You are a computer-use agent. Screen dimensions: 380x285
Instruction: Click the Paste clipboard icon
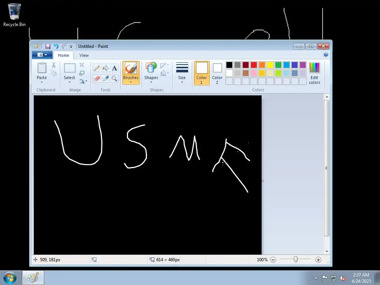pyautogui.click(x=42, y=68)
